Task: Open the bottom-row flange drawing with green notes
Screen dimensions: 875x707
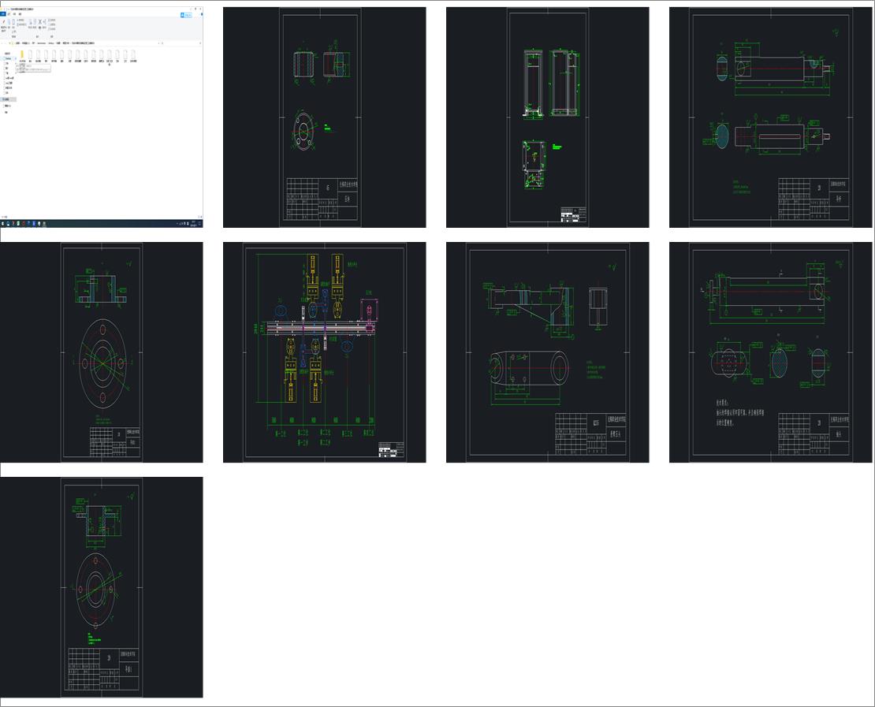Action: (101, 587)
